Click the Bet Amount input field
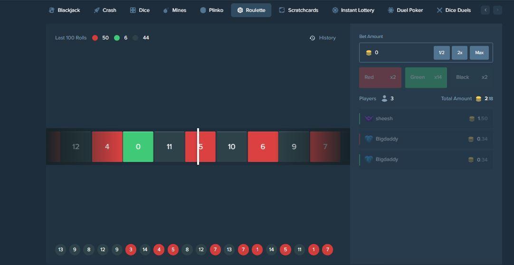This screenshot has width=514, height=265. click(x=399, y=53)
